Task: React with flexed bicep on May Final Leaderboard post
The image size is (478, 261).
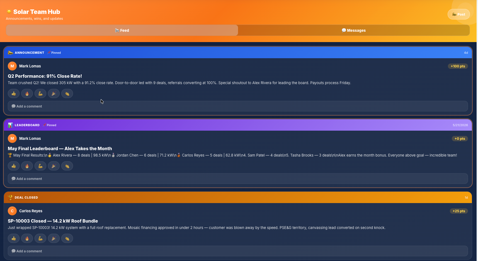Action: click(40, 166)
